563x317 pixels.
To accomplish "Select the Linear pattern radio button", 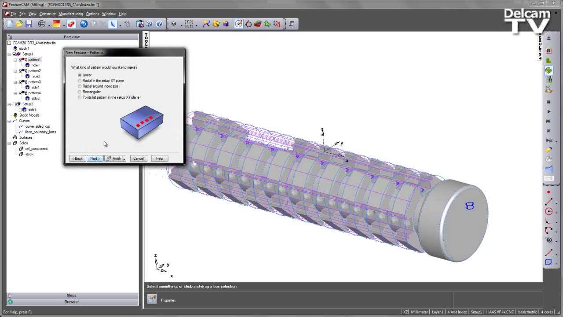I will pyautogui.click(x=80, y=75).
